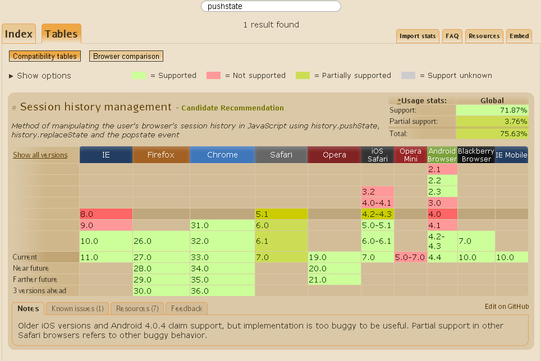Click Show all versions link
This screenshot has height=361, width=541.
coord(40,155)
